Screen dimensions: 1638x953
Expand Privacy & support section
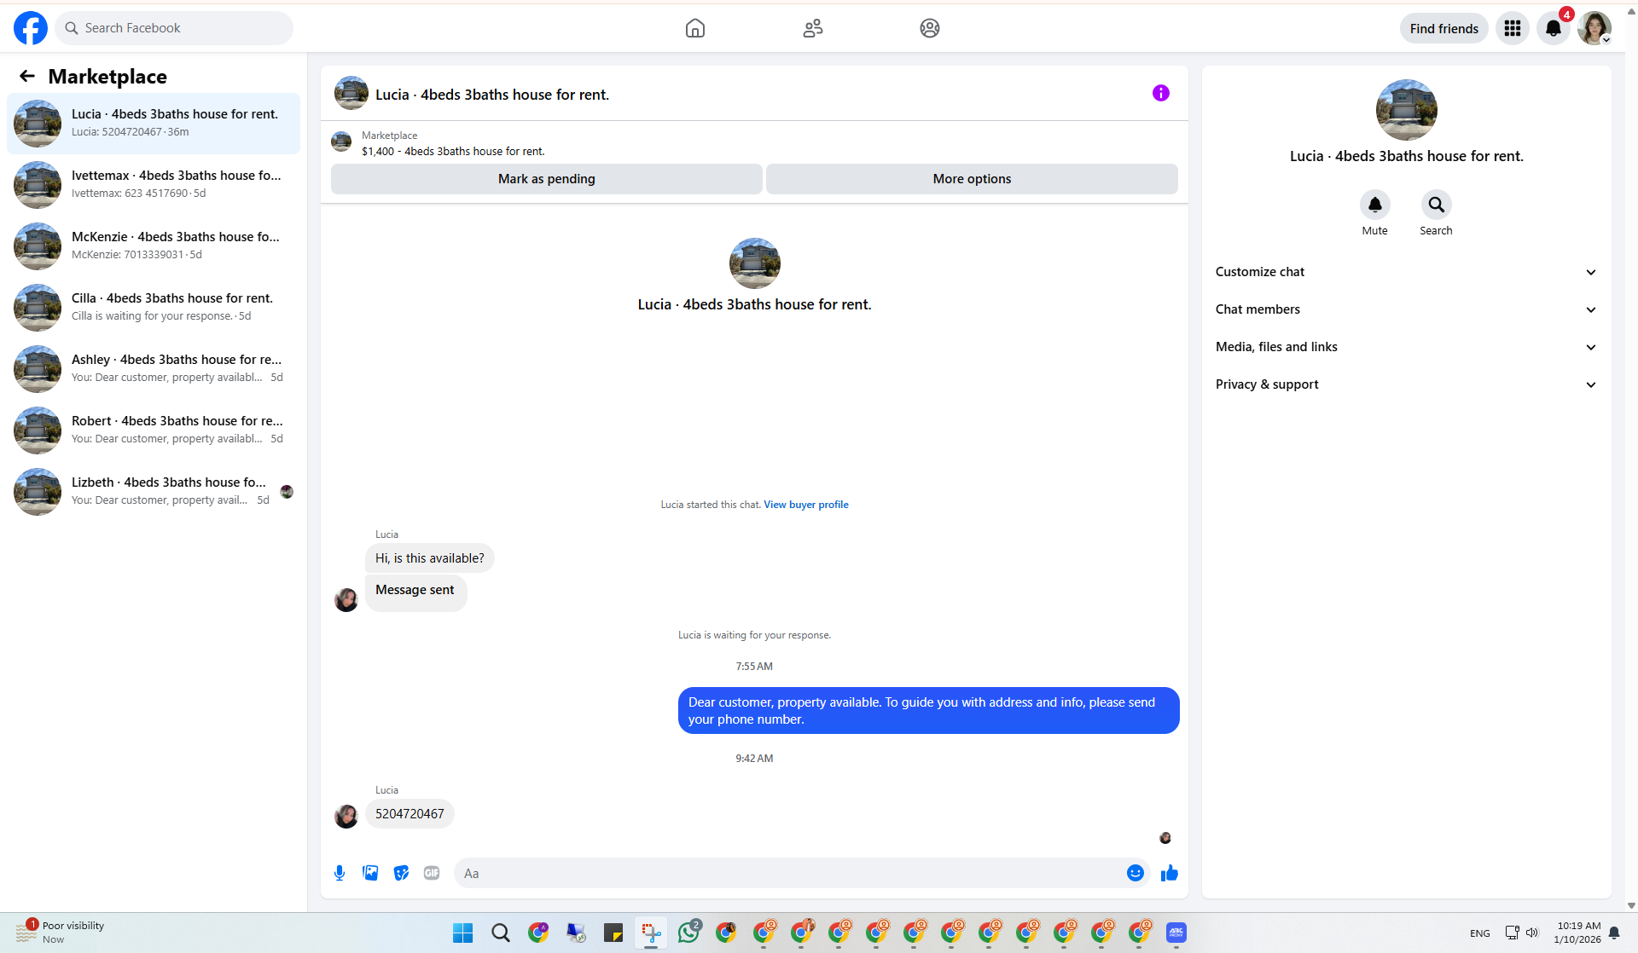(1406, 384)
